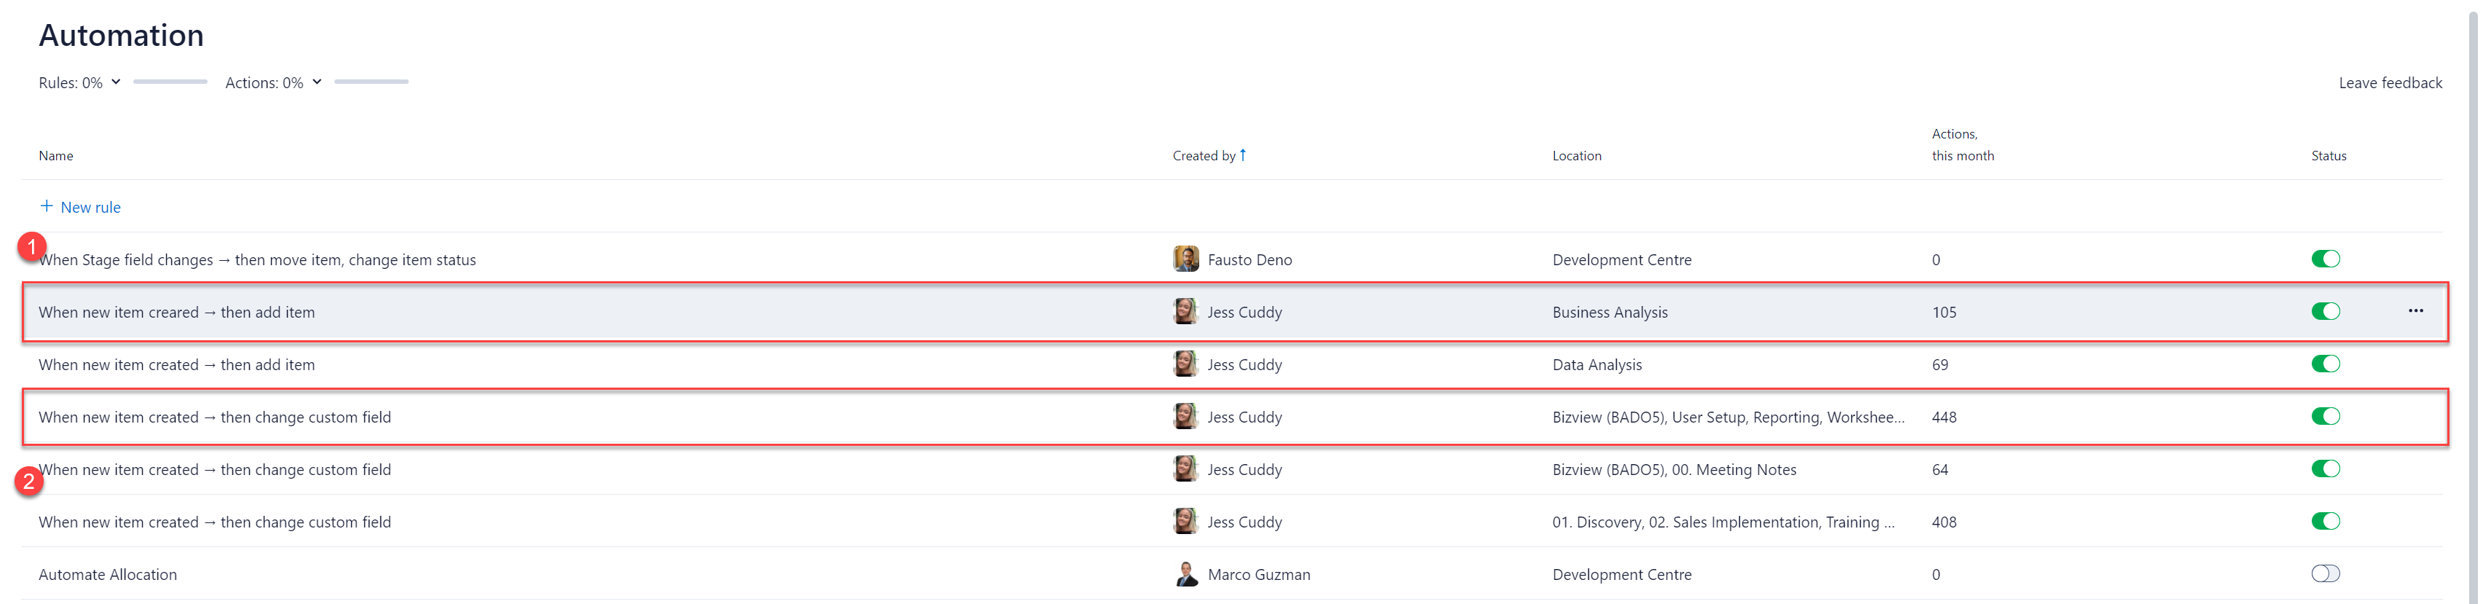Screen dimensions: 2491x604
Task: Turn off the Data Analysis rule toggle
Action: click(2325, 364)
